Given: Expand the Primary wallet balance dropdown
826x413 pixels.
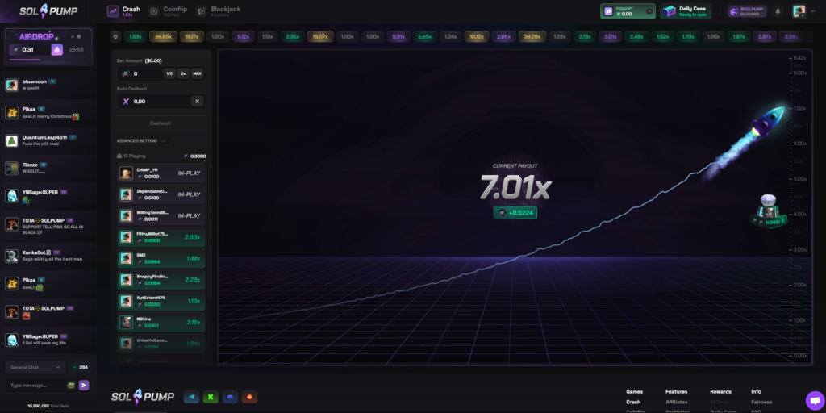Looking at the screenshot, I should (649, 11).
